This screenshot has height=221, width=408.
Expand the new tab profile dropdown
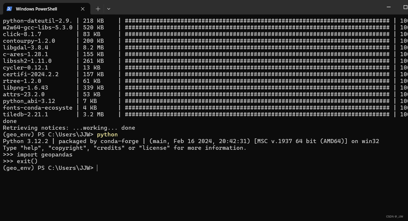click(109, 9)
